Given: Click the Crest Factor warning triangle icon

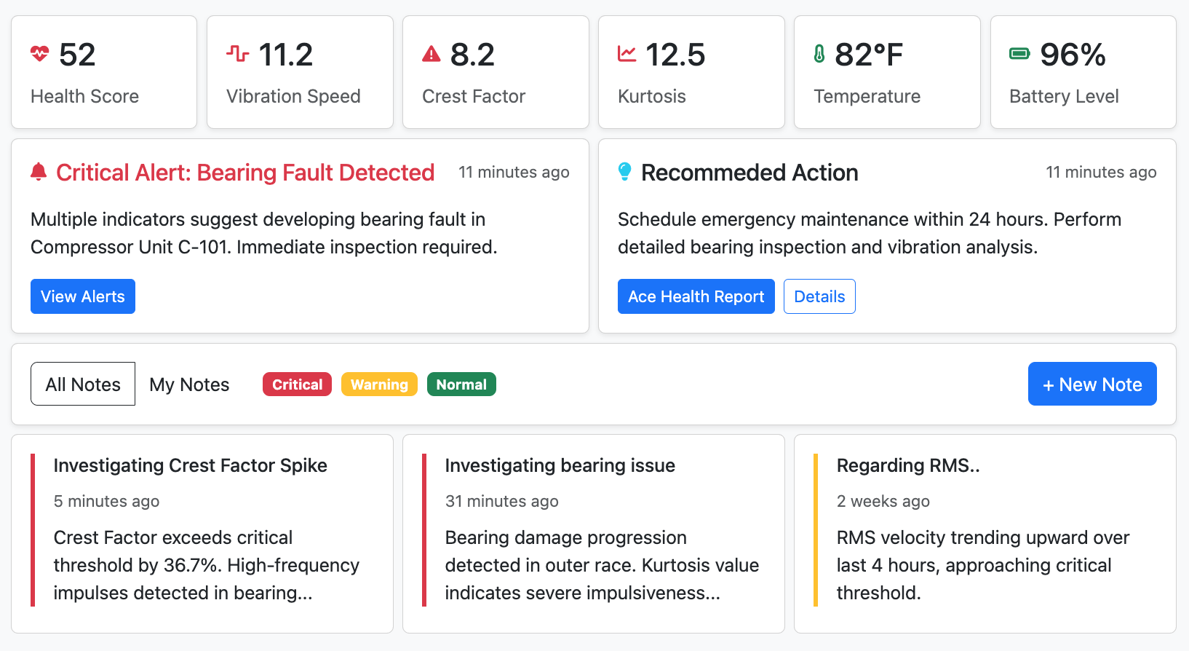Looking at the screenshot, I should pos(432,54).
